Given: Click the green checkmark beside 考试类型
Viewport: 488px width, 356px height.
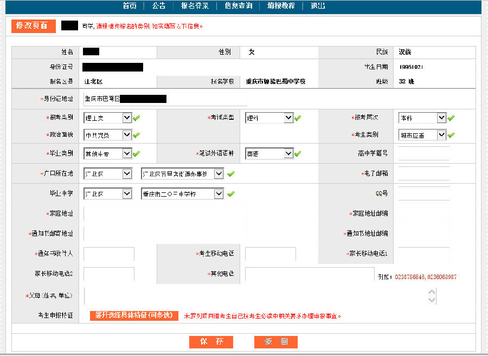Looking at the screenshot, I should (x=298, y=117).
